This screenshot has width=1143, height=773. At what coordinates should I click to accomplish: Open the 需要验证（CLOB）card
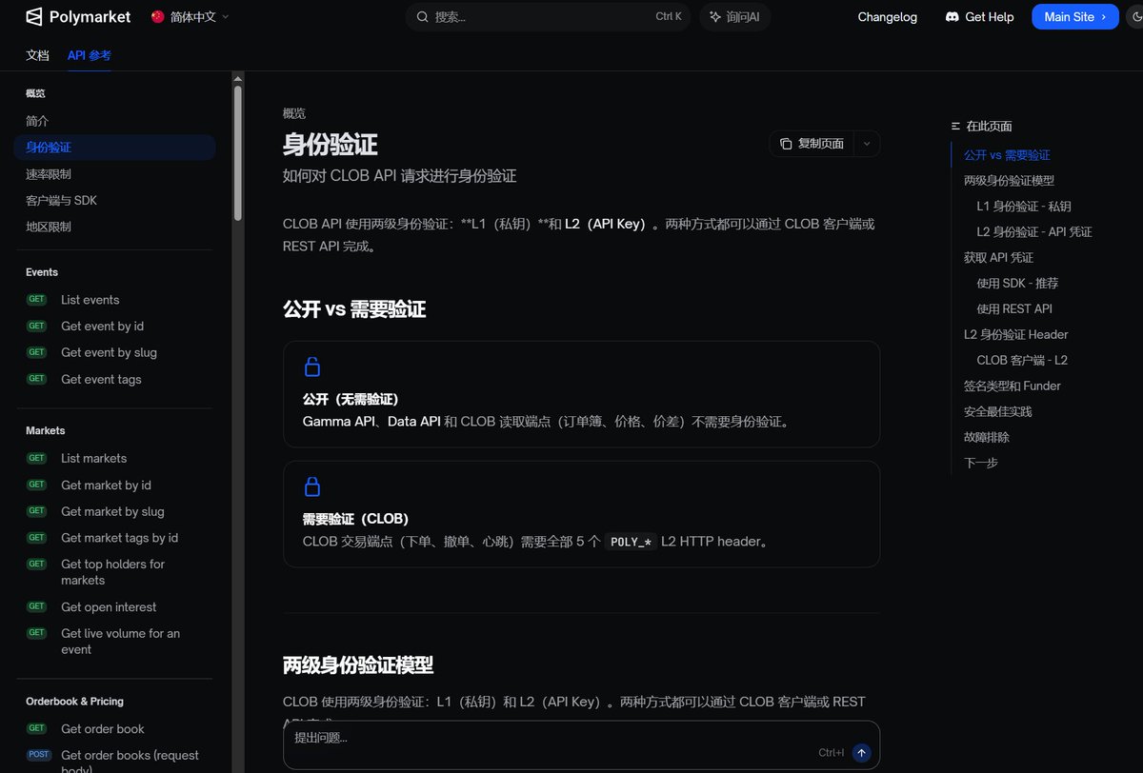pos(581,514)
